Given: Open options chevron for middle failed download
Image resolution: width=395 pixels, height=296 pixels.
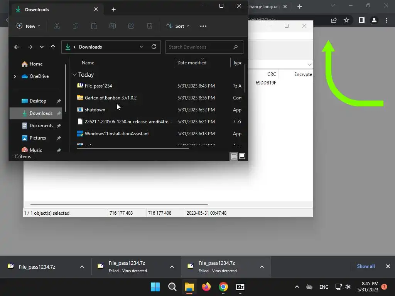Looking at the screenshot, I should (172, 267).
